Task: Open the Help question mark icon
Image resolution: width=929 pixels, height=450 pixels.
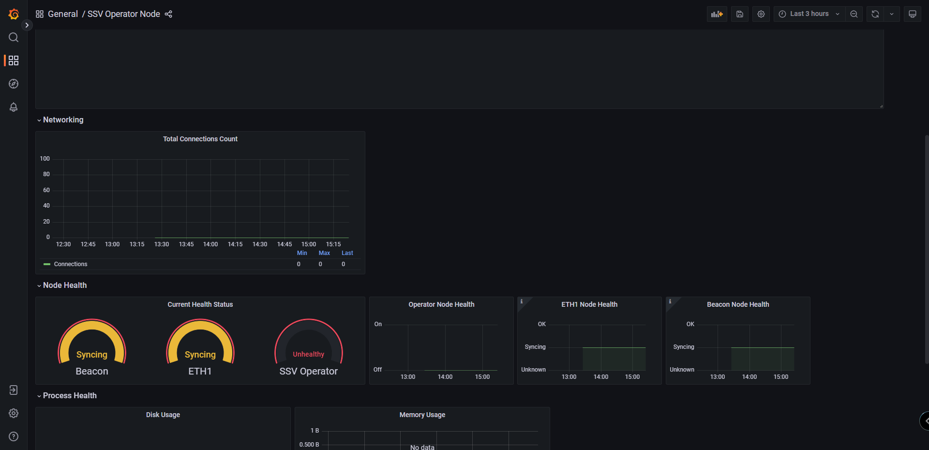Action: [14, 436]
